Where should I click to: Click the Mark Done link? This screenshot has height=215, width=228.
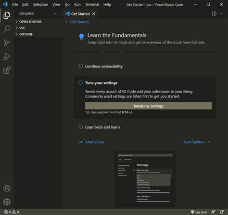coord(95,142)
